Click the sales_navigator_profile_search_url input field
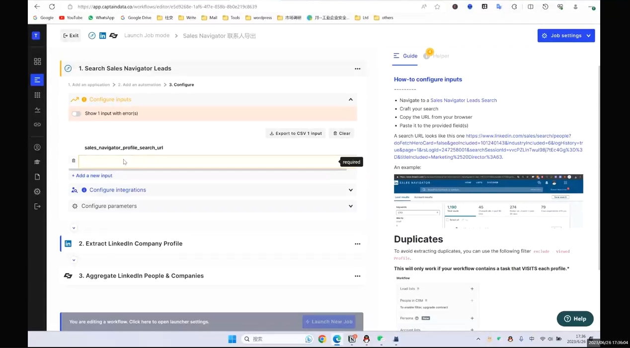The height and width of the screenshot is (348, 630). (209, 162)
